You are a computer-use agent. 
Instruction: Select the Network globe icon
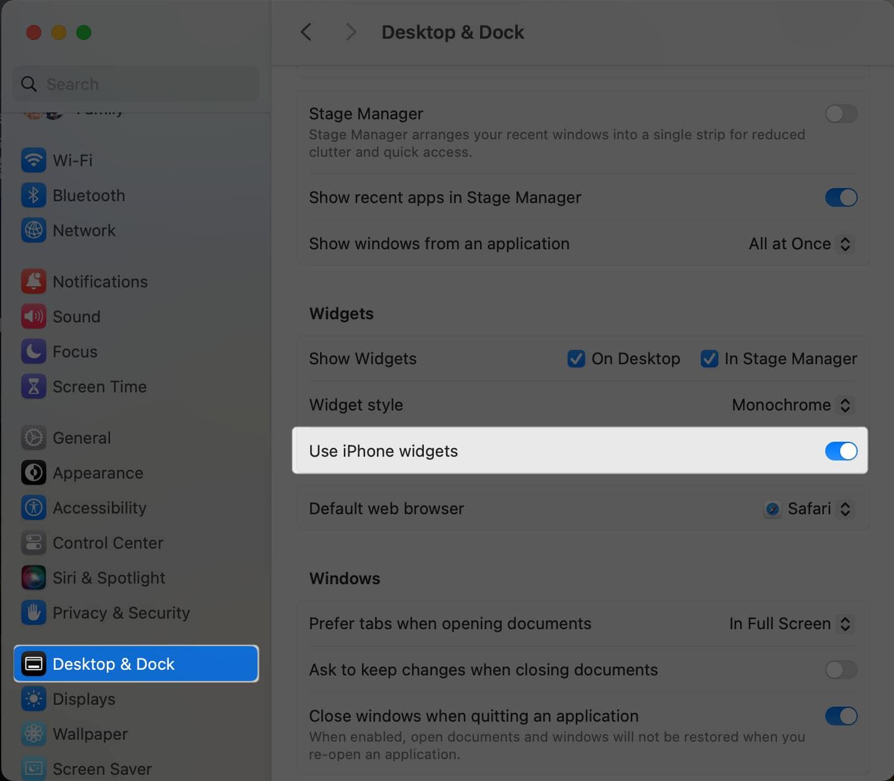click(x=34, y=231)
